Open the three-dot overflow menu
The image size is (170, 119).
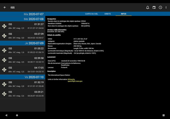point(166,7)
